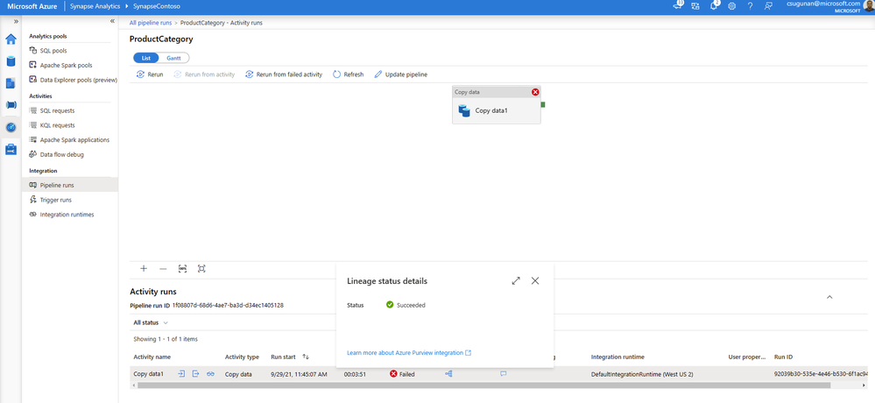This screenshot has width=875, height=403.
Task: Expand the left rail with double chevron
Action: (x=16, y=21)
